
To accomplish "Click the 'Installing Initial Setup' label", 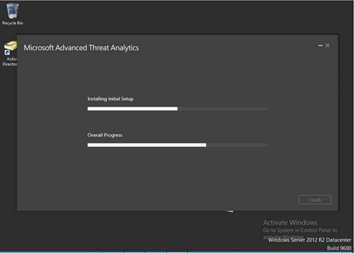I will coord(110,99).
